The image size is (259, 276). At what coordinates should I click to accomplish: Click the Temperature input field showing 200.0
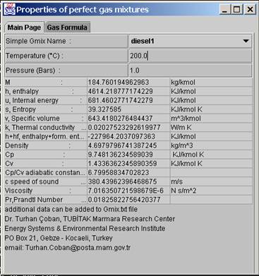pos(191,56)
